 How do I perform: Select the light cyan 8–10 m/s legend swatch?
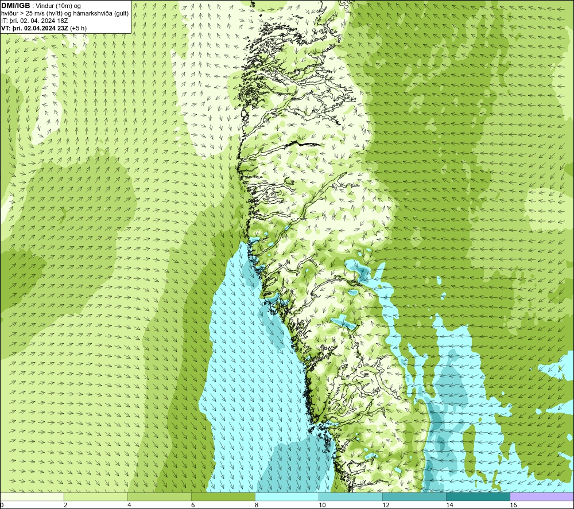click(x=286, y=496)
